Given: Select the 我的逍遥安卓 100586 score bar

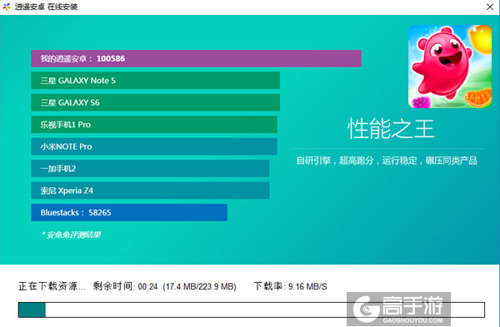Looking at the screenshot, I should click(196, 58).
